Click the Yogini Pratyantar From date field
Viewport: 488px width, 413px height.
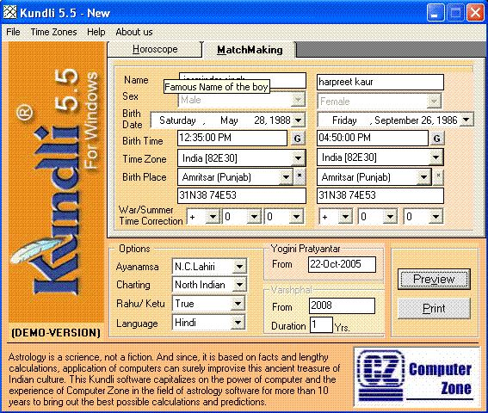[342, 264]
